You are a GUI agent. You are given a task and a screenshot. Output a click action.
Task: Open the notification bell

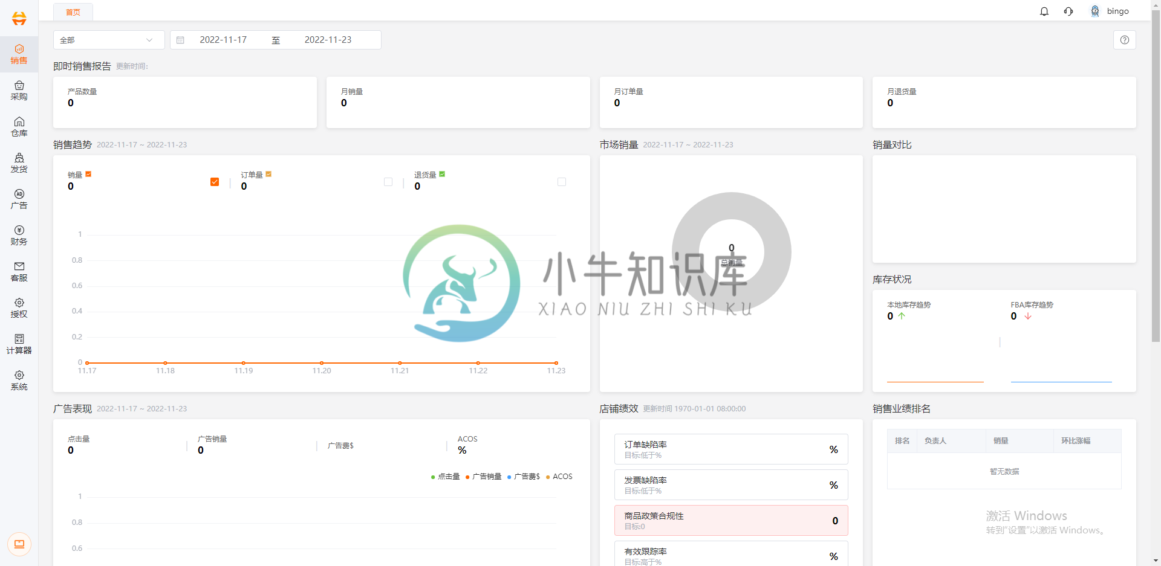(x=1044, y=11)
